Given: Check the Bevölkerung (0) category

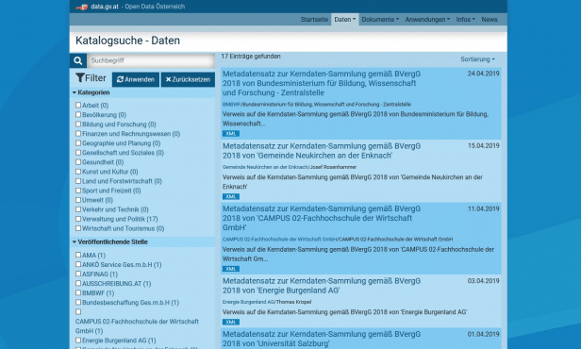Looking at the screenshot, I should [78, 115].
